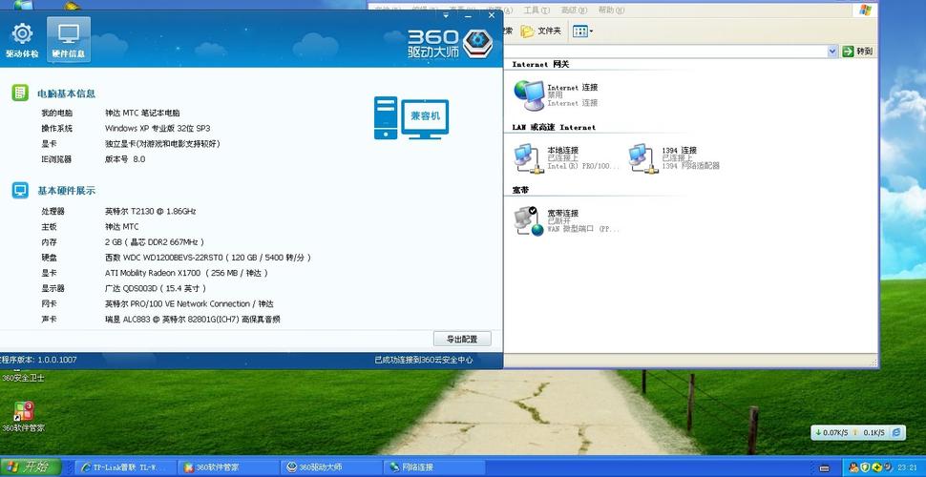
Task: Expand the address bar dropdown
Action: [x=832, y=52]
